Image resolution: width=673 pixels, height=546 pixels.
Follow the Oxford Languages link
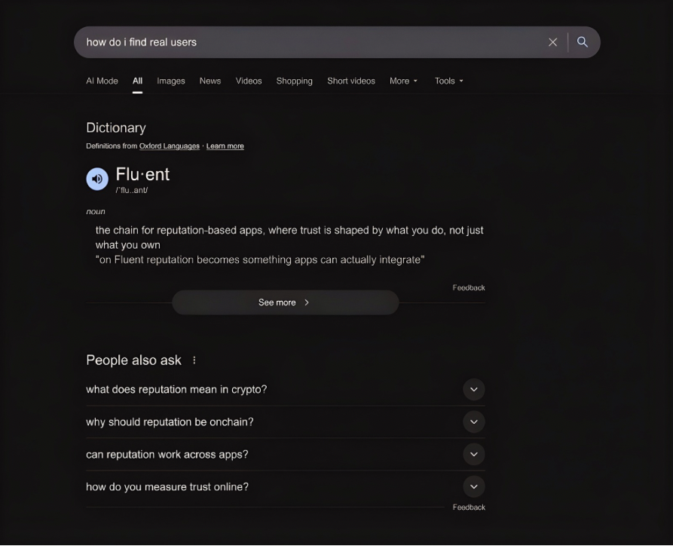170,146
